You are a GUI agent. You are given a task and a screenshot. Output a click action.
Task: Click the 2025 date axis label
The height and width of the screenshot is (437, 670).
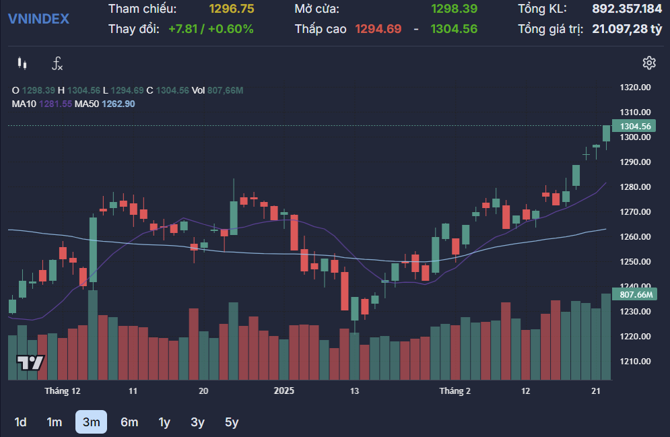283,391
